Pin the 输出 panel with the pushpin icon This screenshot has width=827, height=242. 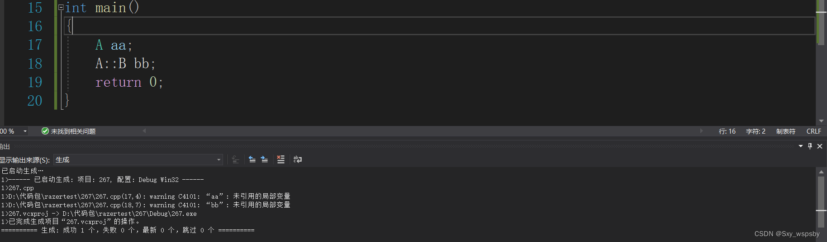click(810, 146)
